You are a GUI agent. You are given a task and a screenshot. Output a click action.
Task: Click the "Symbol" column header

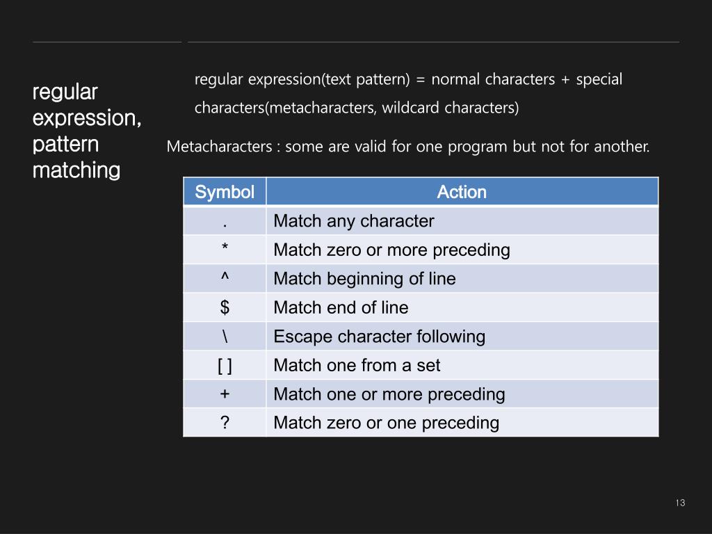click(x=225, y=192)
